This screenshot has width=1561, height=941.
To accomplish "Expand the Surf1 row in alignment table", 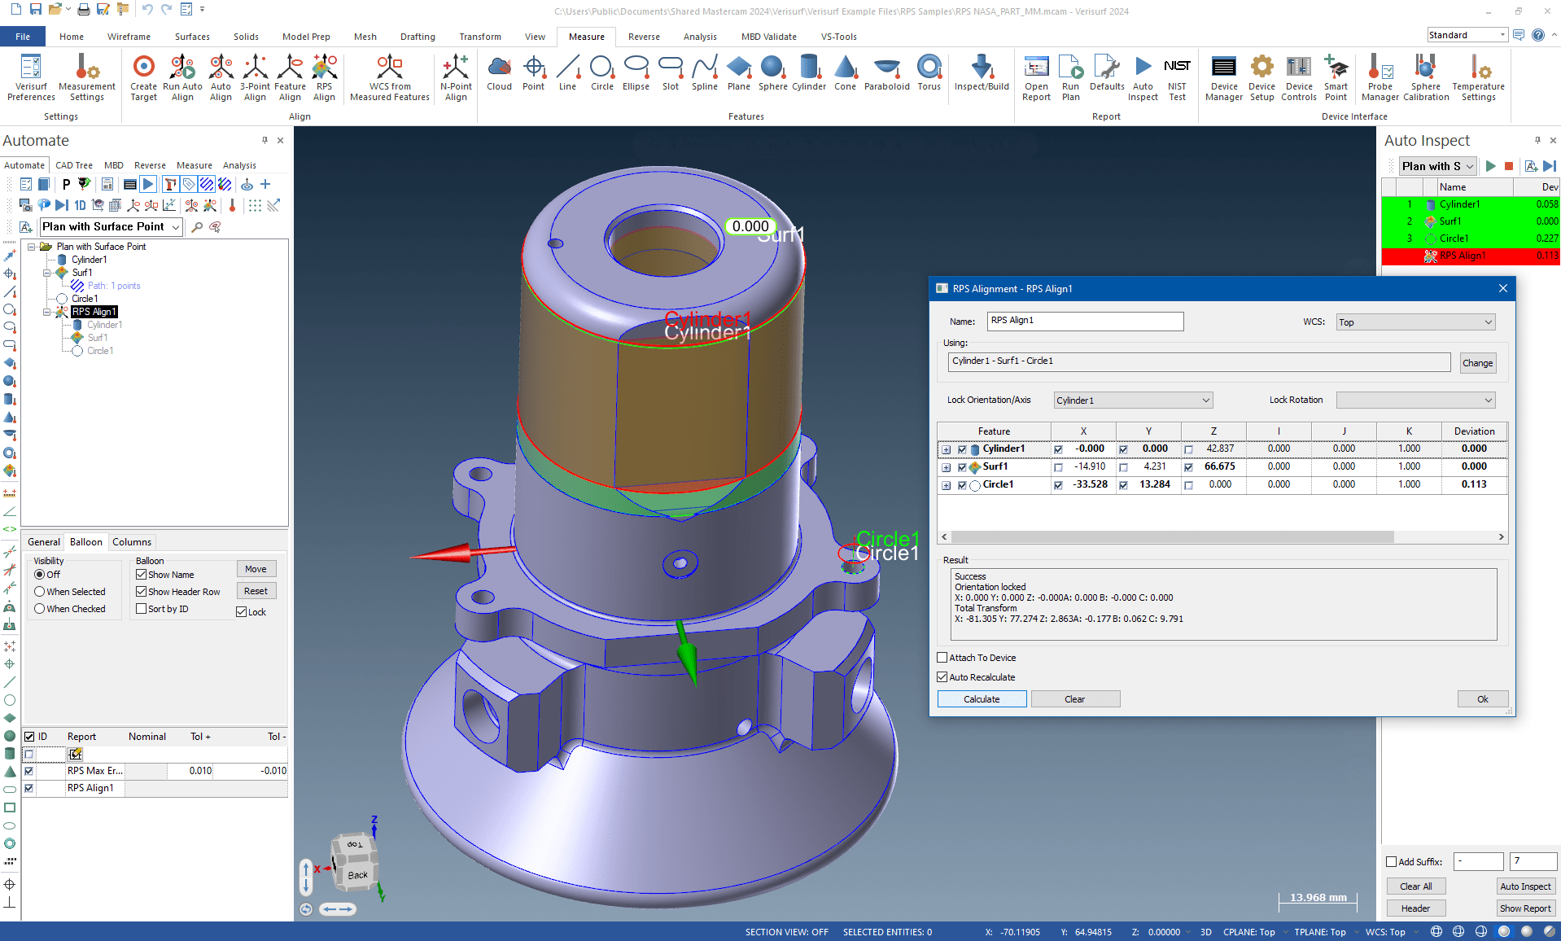I will click(x=946, y=467).
